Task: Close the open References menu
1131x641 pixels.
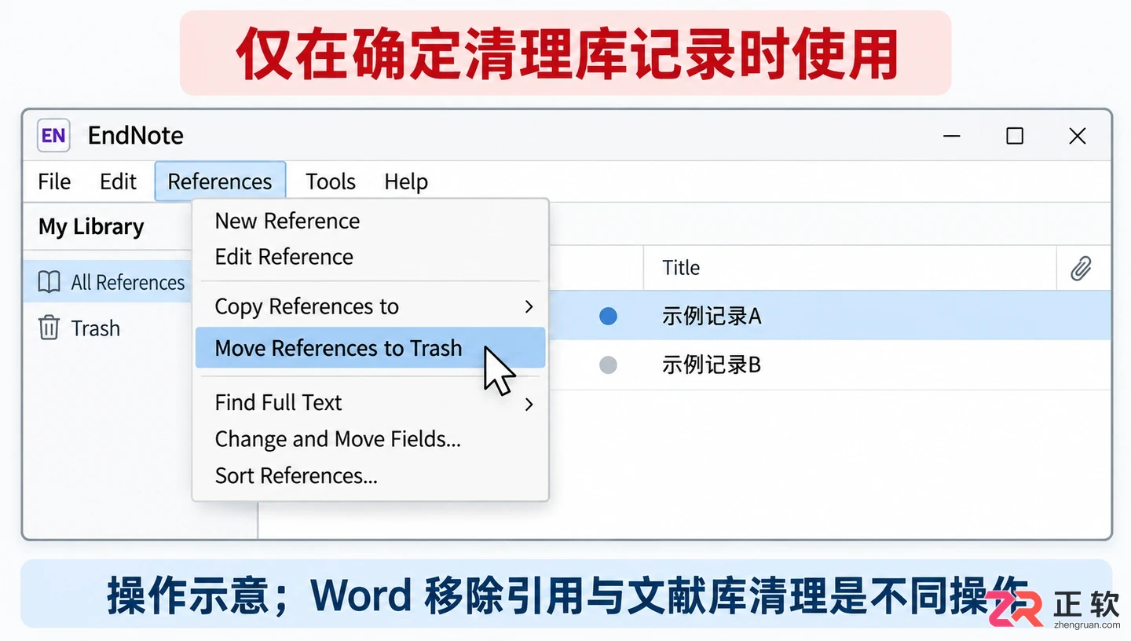Action: coord(220,181)
